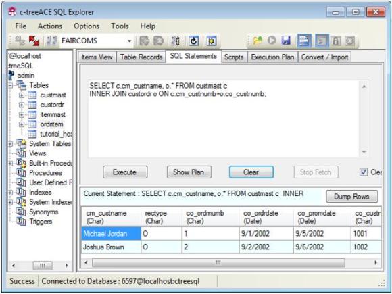Click the gray play run icon
The height and width of the screenshot is (294, 392).
(272, 41)
